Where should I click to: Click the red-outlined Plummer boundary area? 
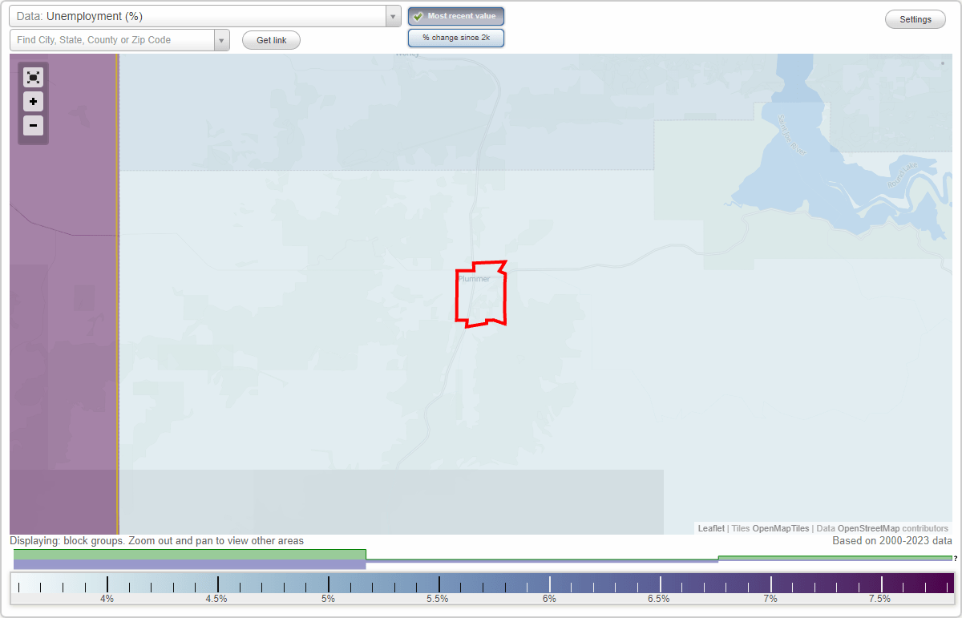(x=481, y=294)
